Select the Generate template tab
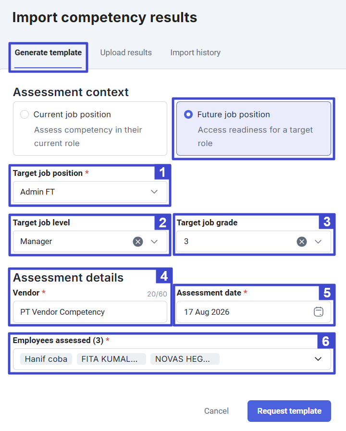 tap(48, 52)
